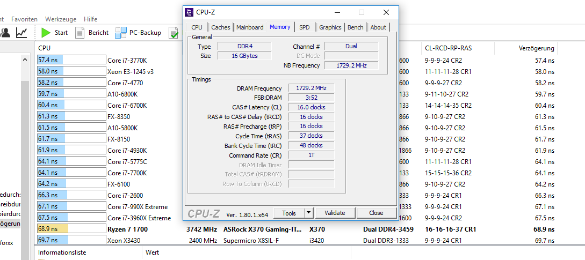Viewport: 585px width, 260px height.
Task: Click the DRAM Frequency value field
Action: (x=311, y=88)
